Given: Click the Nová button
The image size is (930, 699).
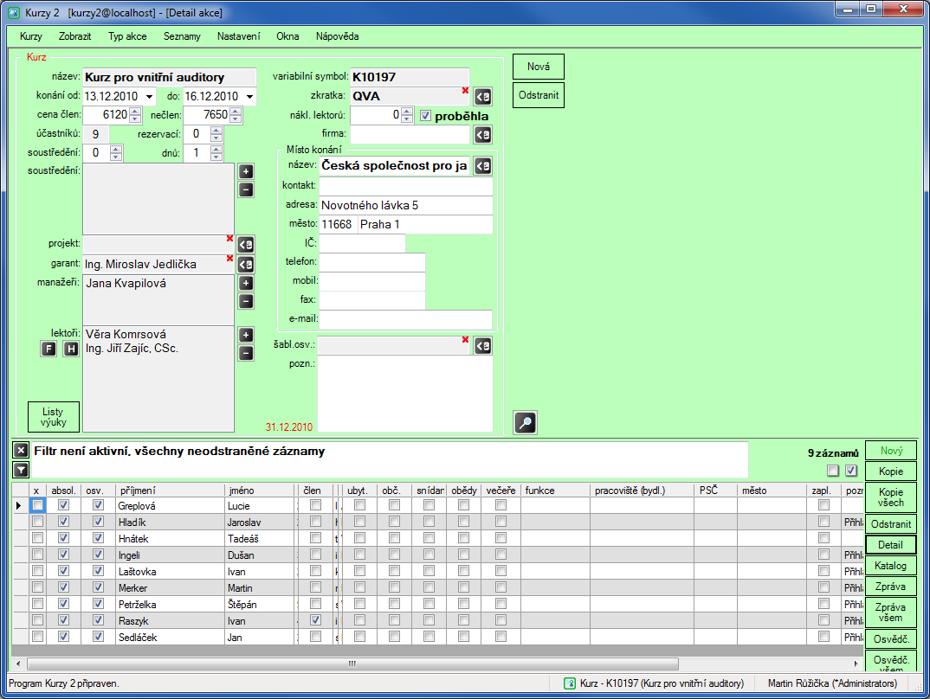Looking at the screenshot, I should (x=539, y=67).
